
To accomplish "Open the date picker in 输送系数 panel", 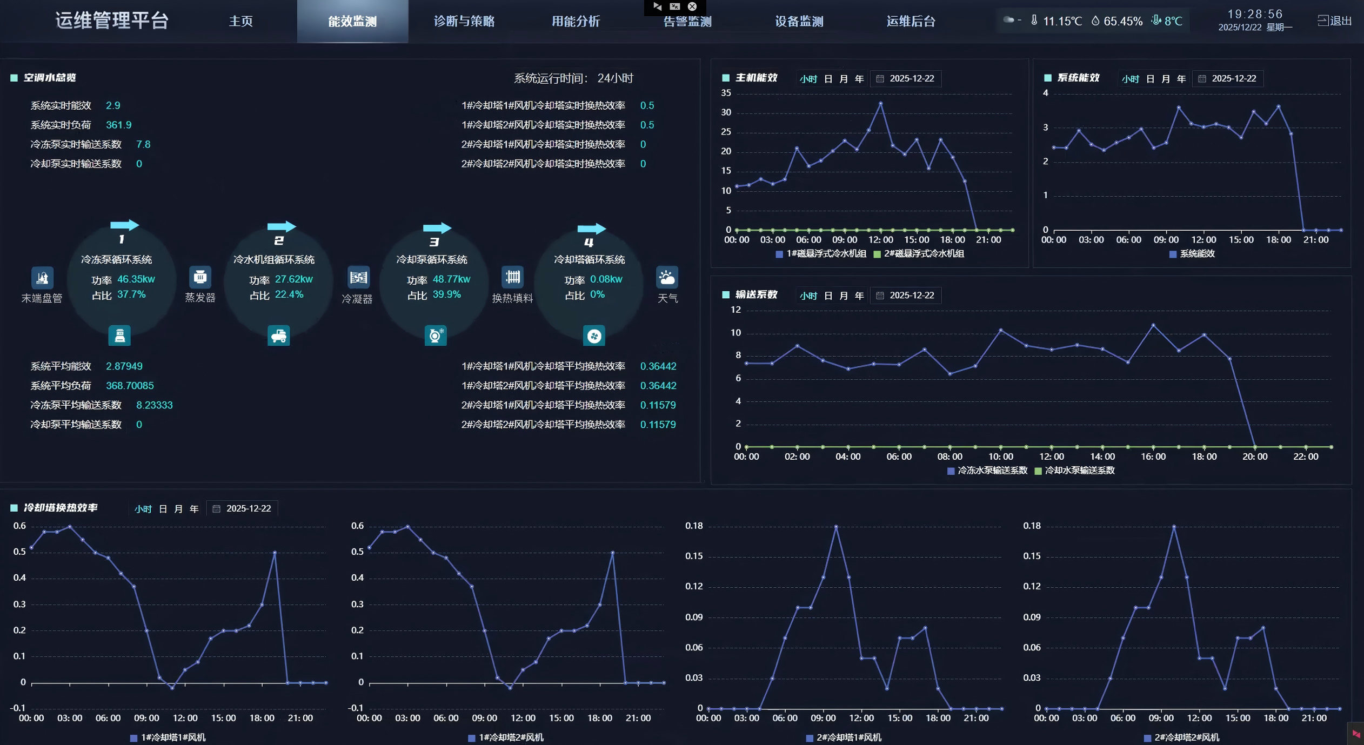I will pyautogui.click(x=906, y=296).
